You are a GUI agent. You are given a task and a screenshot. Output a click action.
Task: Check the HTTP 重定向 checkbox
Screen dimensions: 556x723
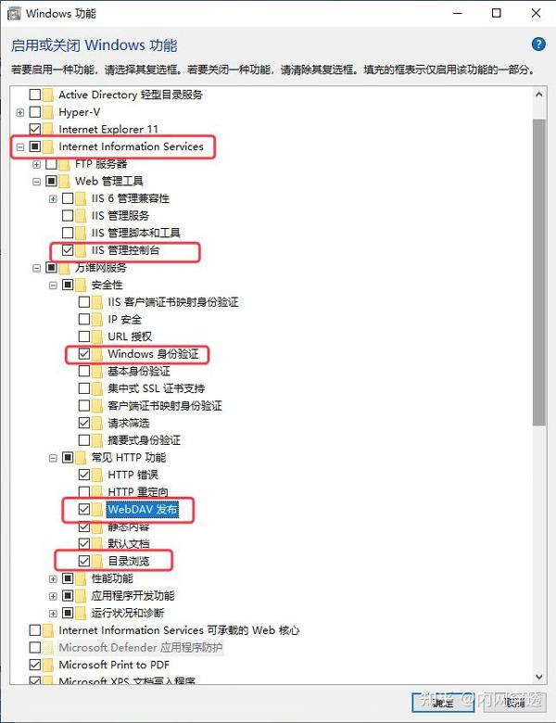coord(84,492)
